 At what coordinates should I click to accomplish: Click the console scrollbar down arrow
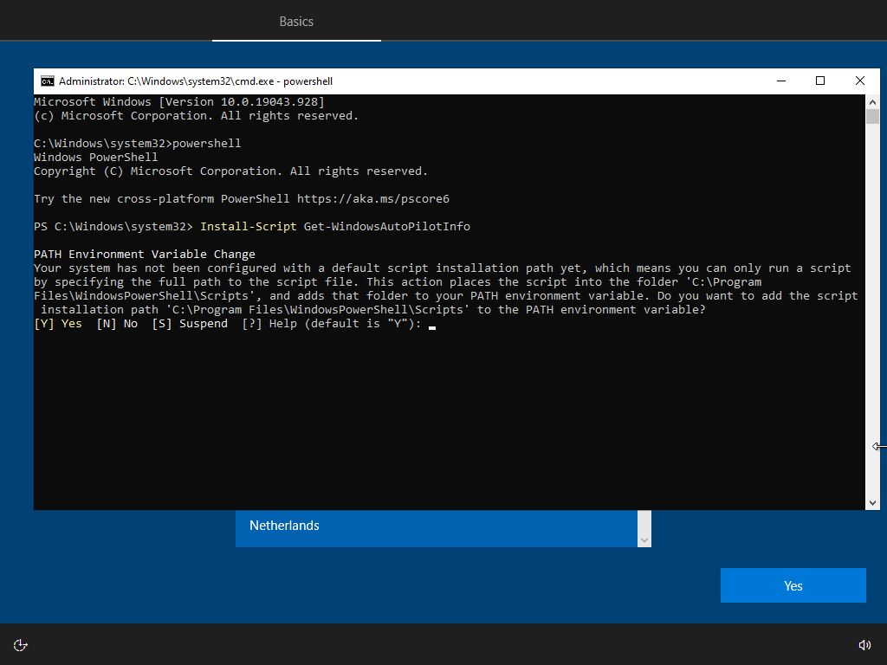tap(872, 503)
